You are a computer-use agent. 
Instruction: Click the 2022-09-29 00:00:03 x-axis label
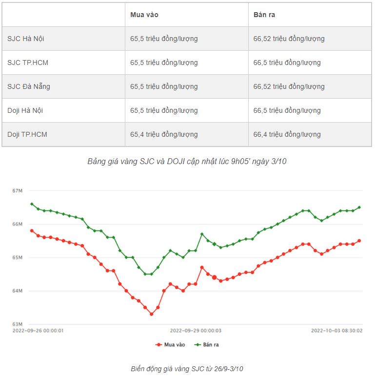pos(196,331)
